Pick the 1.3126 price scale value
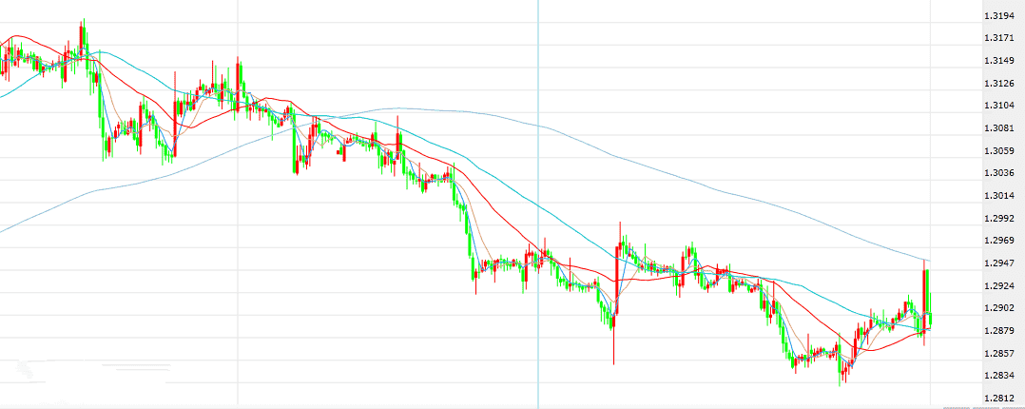1025x409 pixels. (x=1002, y=83)
